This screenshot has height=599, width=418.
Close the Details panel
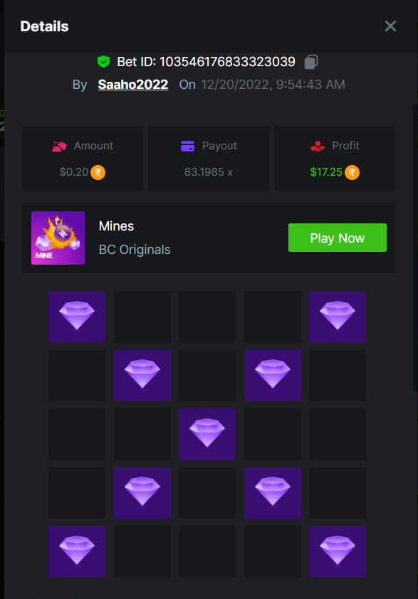click(x=390, y=26)
